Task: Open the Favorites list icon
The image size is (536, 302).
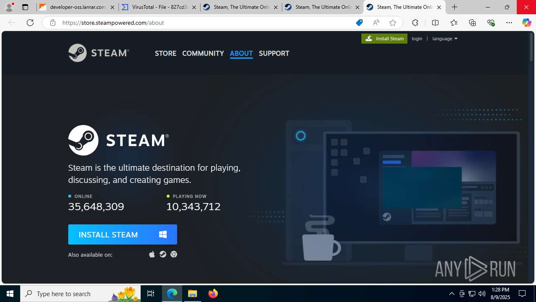Action: tap(454, 23)
